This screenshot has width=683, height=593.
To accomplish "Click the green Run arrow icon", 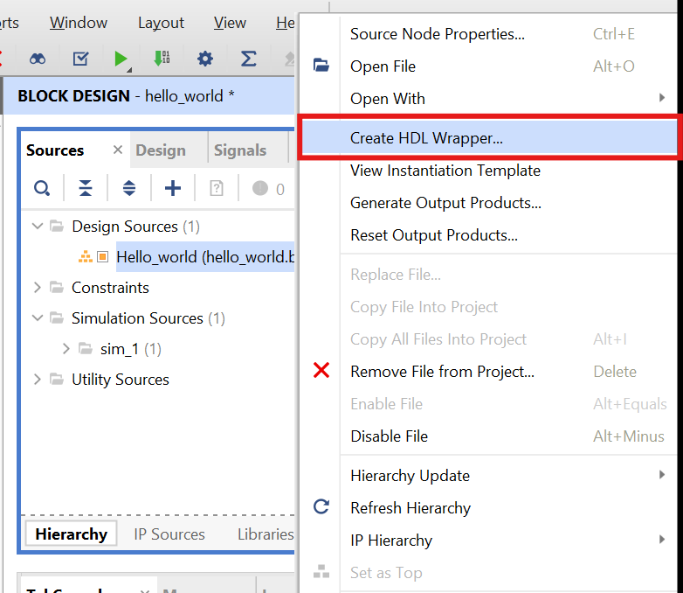I will tap(121, 59).
